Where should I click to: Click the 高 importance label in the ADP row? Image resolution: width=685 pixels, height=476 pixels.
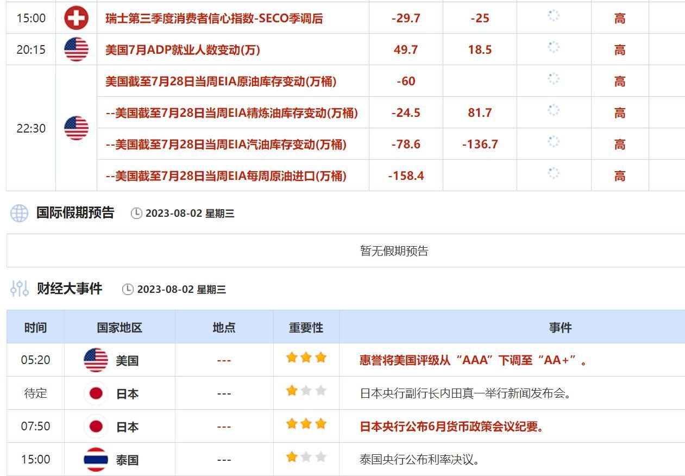click(x=619, y=49)
